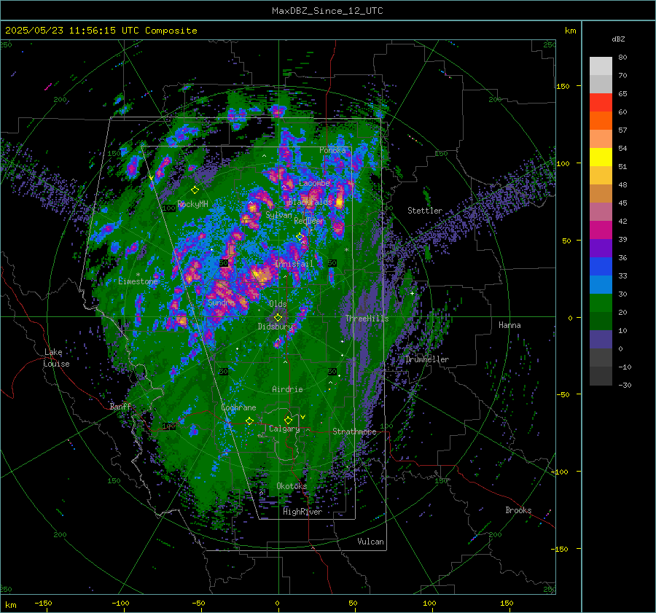Select the blue 33-36 dBZ legend swatch
Viewport: 656px width, 613px height.
tap(601, 267)
